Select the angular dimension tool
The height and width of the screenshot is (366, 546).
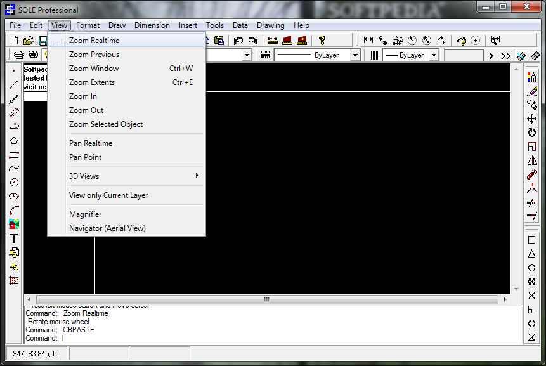441,41
